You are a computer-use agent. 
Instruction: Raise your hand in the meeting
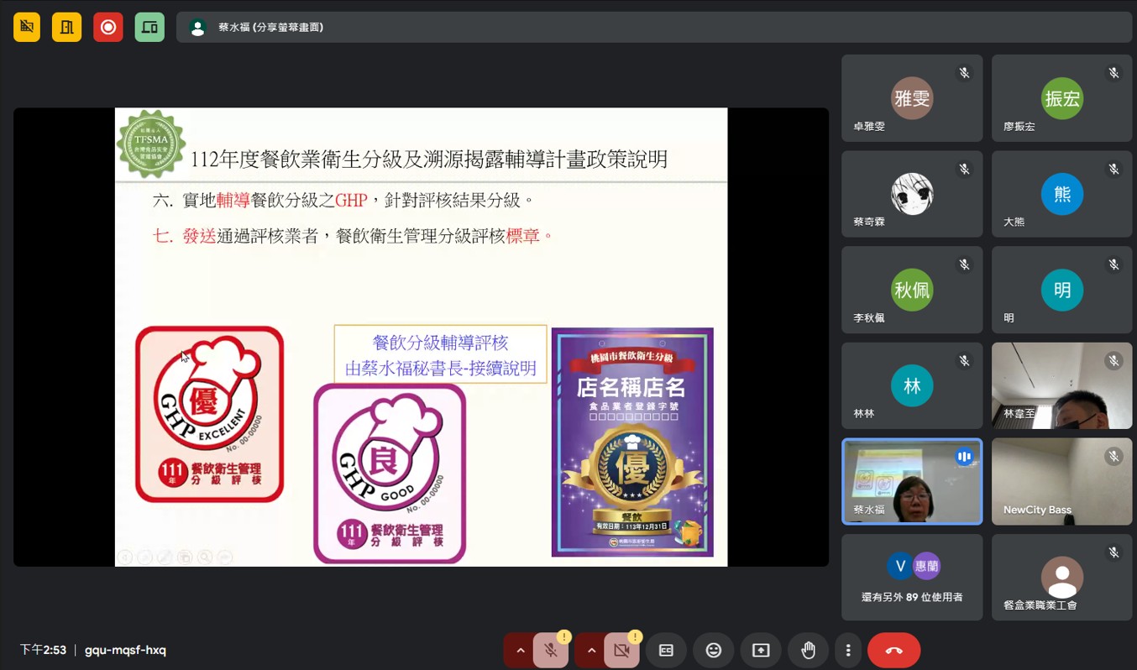tap(808, 651)
